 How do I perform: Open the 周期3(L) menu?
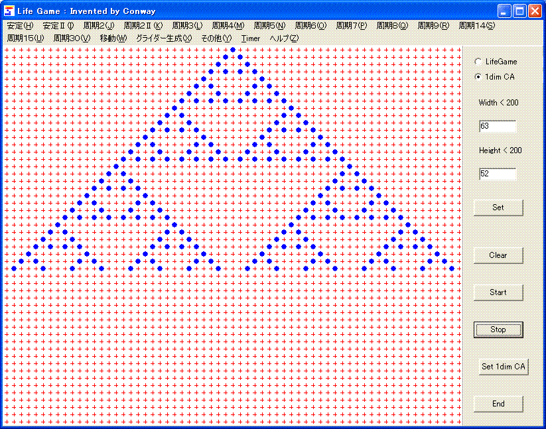point(187,25)
